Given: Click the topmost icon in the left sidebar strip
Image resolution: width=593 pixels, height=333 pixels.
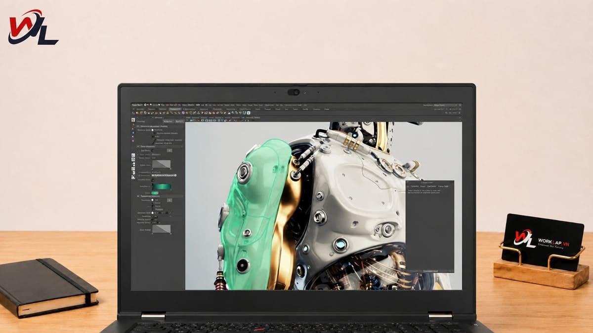Looking at the screenshot, I should [133, 120].
